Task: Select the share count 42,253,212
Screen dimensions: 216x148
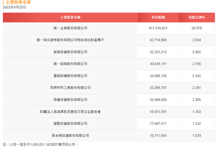Action: point(158,52)
